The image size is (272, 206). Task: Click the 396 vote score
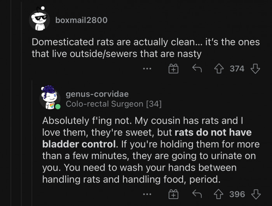coord(237,194)
